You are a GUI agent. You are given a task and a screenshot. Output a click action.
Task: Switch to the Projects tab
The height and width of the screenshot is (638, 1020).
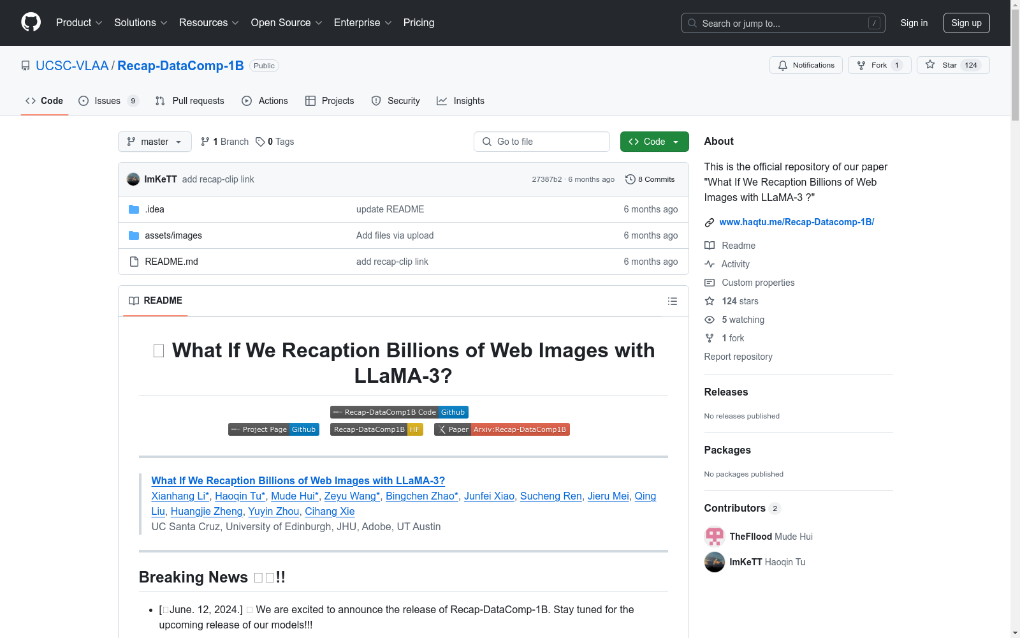pyautogui.click(x=330, y=101)
